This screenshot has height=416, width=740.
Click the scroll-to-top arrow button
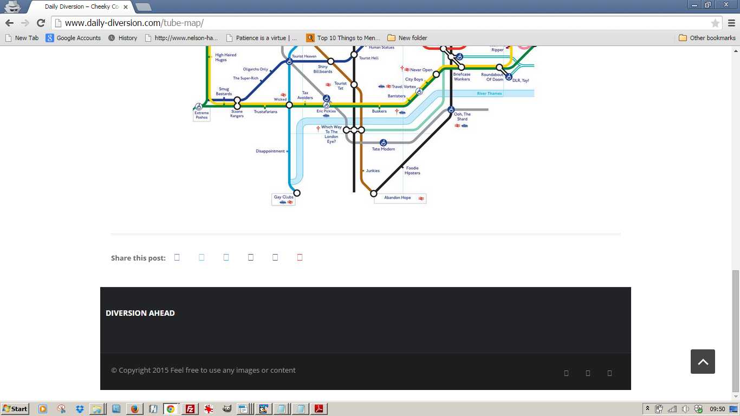pos(703,361)
